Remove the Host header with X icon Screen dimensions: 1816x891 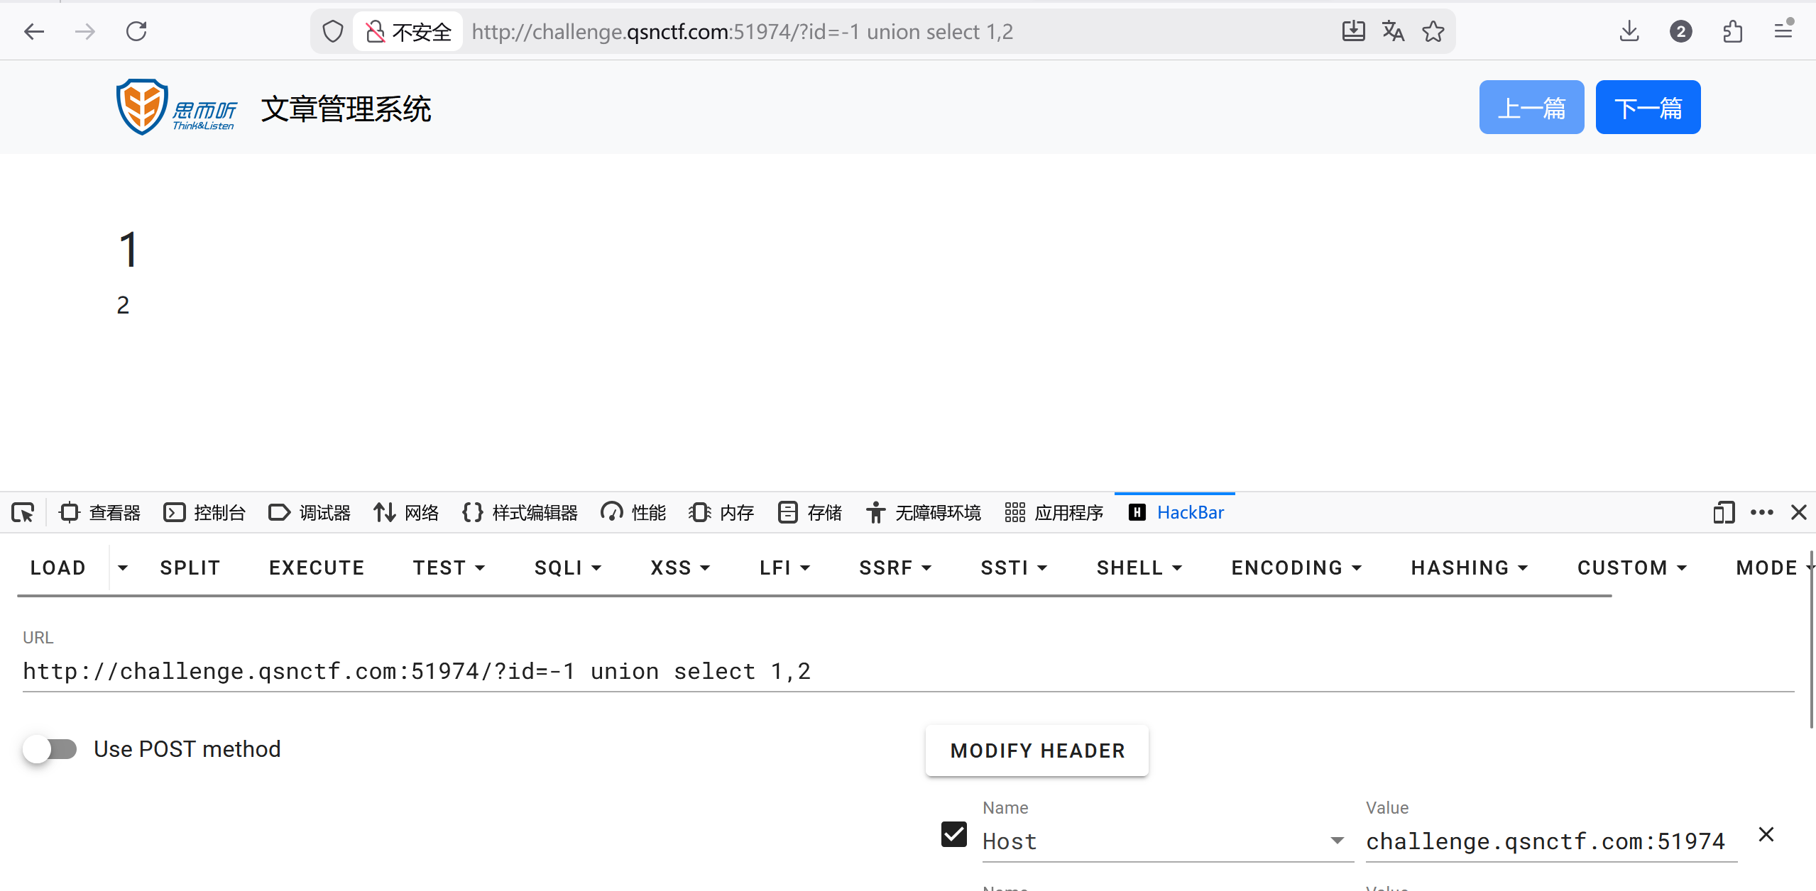[1766, 834]
